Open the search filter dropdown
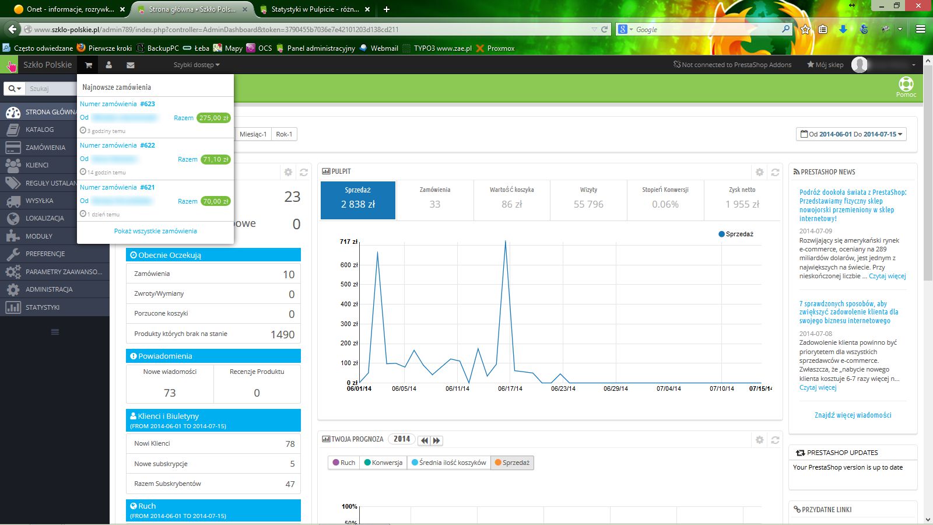The height and width of the screenshot is (525, 933). point(15,89)
